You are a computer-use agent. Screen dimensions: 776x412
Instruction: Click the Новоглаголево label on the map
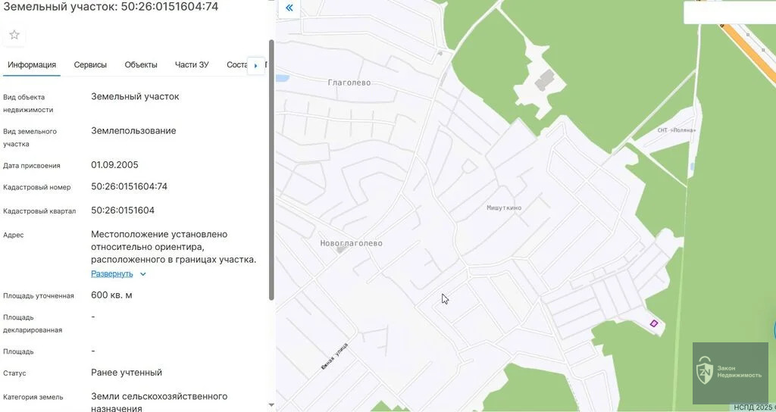click(x=349, y=244)
